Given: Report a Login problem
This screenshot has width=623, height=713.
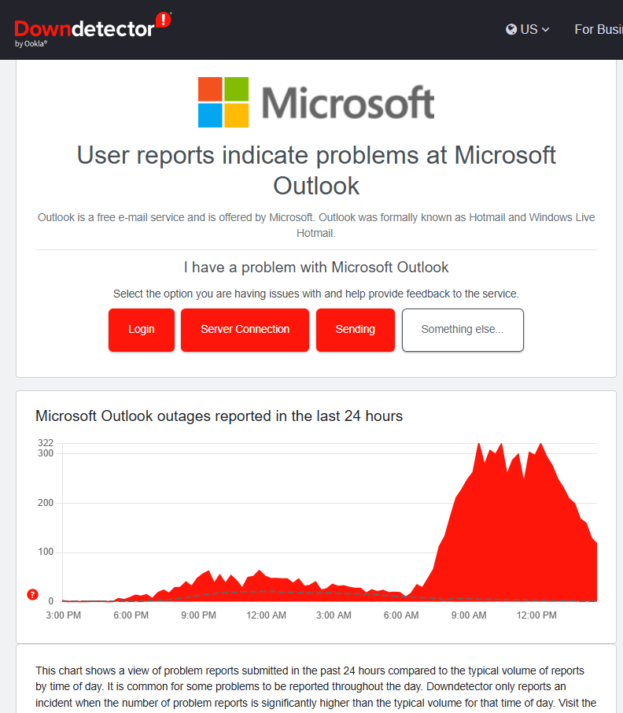Looking at the screenshot, I should point(142,330).
